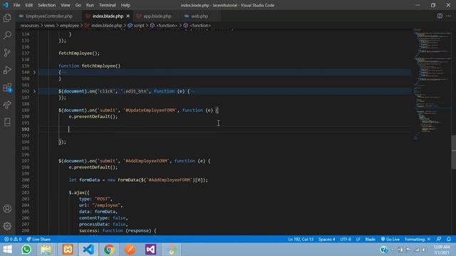Open the Run menu
This screenshot has width=456, height=256.
(x=90, y=5)
